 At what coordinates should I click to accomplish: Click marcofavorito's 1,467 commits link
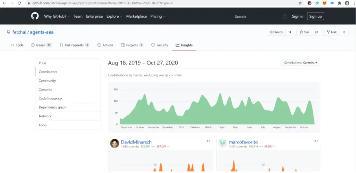tap(238, 147)
